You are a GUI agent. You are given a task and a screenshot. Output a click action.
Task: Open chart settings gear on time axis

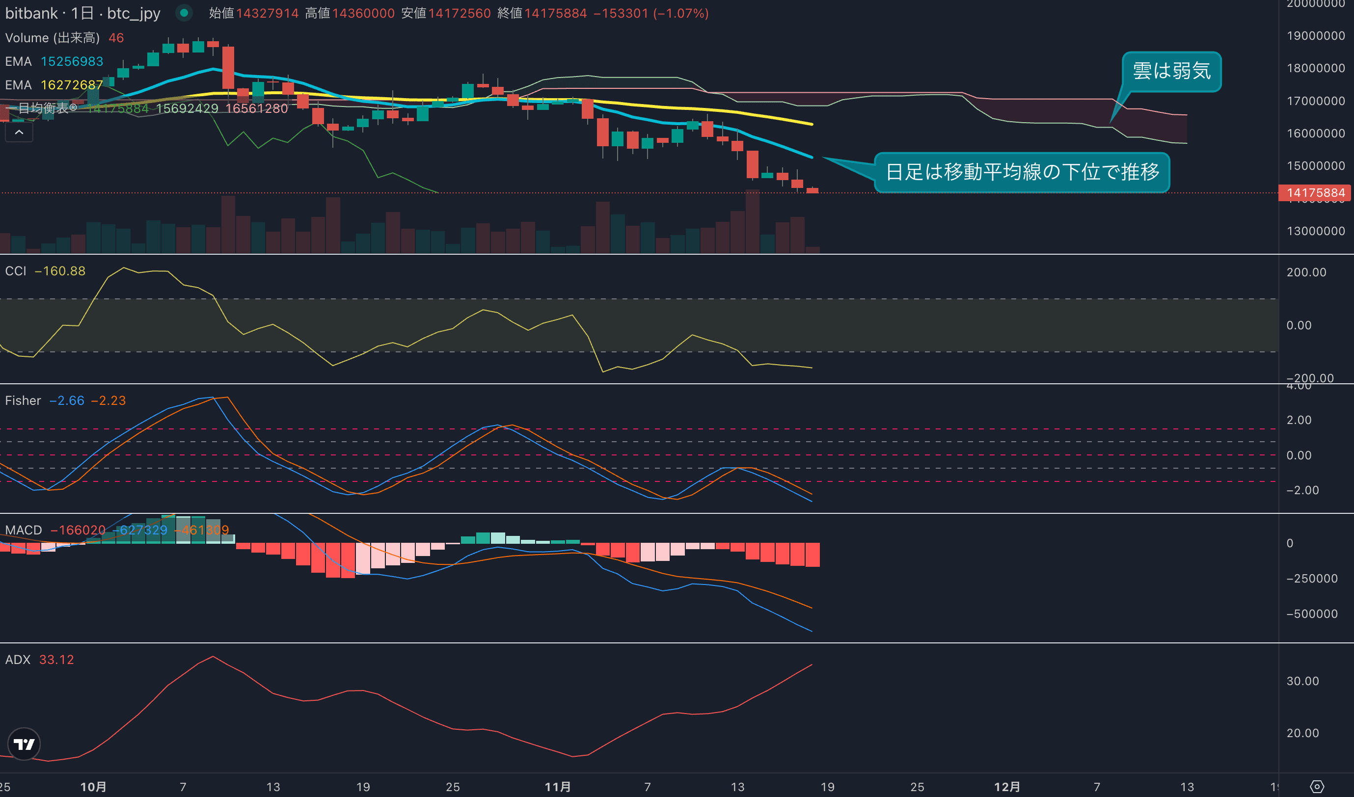point(1317,787)
